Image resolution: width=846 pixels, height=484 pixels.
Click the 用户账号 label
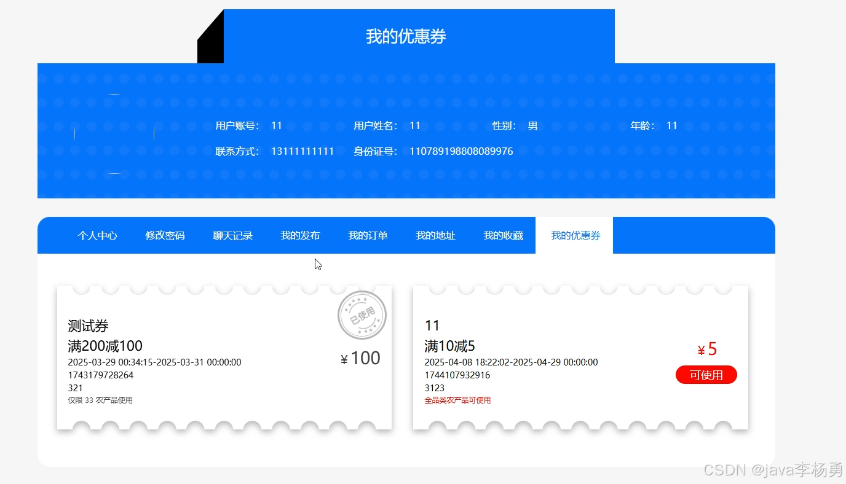coord(237,125)
